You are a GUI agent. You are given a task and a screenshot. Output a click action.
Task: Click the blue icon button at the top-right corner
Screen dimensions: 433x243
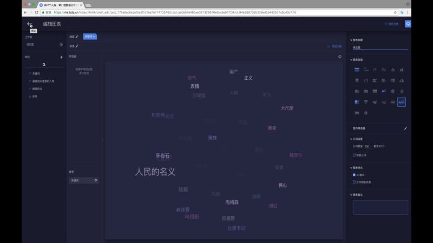(408, 24)
